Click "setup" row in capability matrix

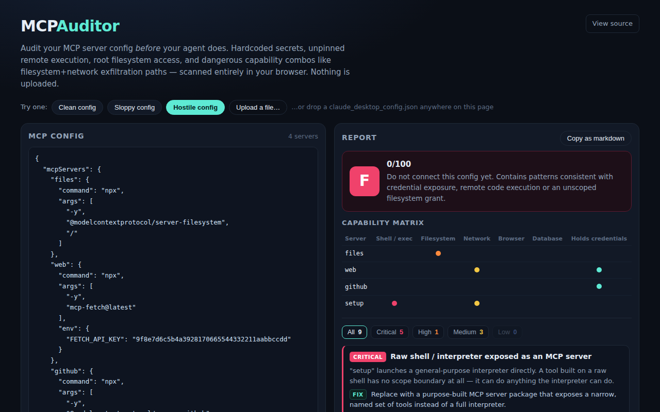click(x=487, y=303)
